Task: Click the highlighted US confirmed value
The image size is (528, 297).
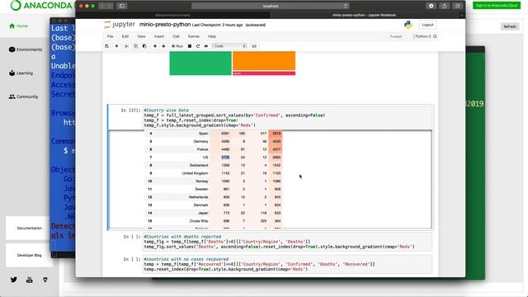Action: 225,158
